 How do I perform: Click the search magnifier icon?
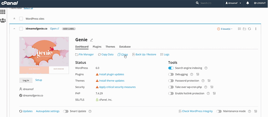tap(197, 3)
